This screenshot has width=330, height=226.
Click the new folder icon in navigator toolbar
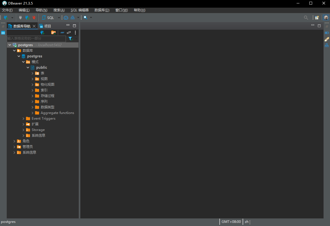pyautogui.click(x=53, y=33)
